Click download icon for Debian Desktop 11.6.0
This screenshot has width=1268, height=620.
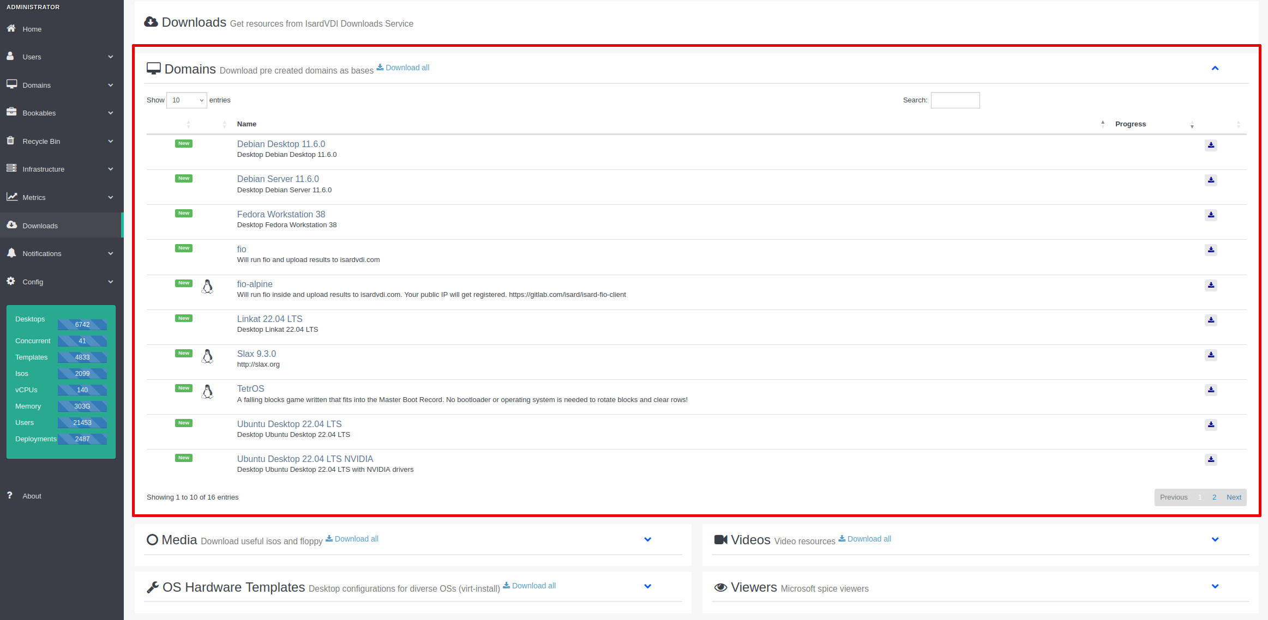point(1211,145)
